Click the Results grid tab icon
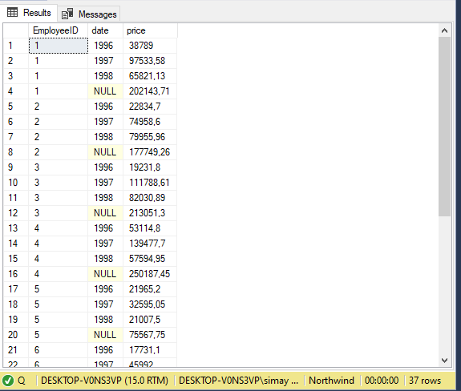Image resolution: width=461 pixels, height=391 pixels. coord(12,13)
